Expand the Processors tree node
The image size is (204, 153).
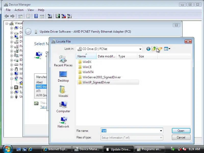pyautogui.click(x=11, y=88)
